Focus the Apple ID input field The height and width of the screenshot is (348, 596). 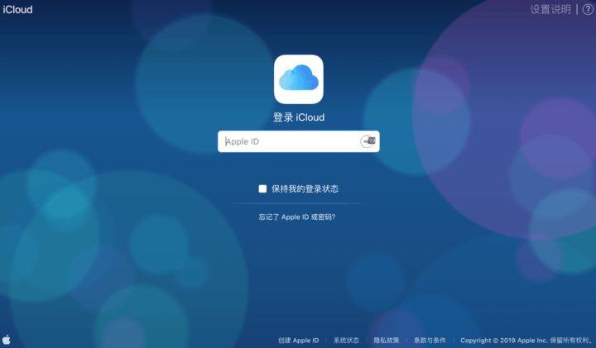coord(298,141)
